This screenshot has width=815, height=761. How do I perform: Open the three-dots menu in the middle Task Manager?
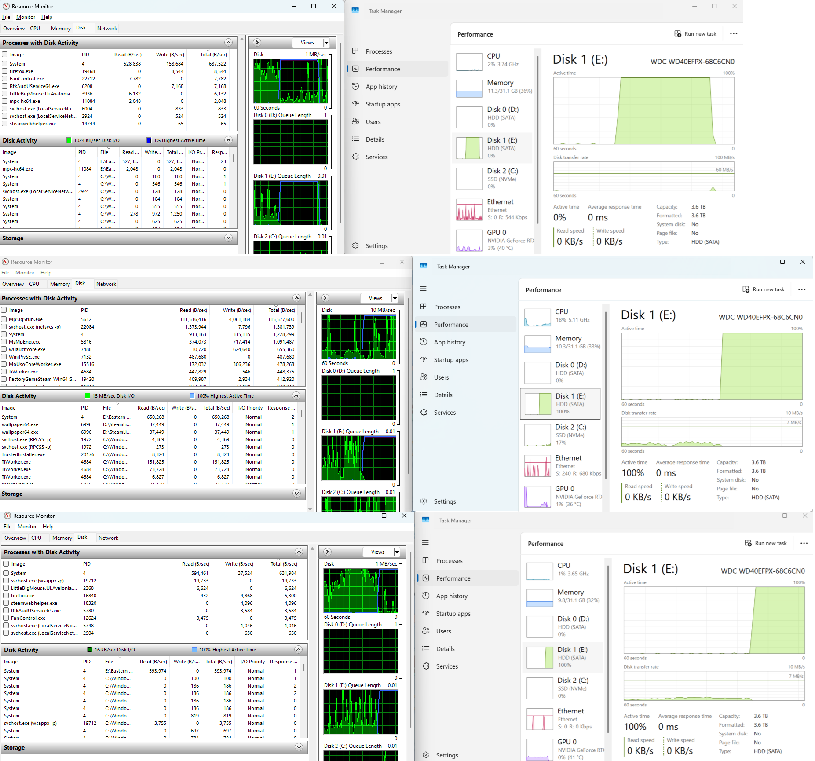click(802, 289)
